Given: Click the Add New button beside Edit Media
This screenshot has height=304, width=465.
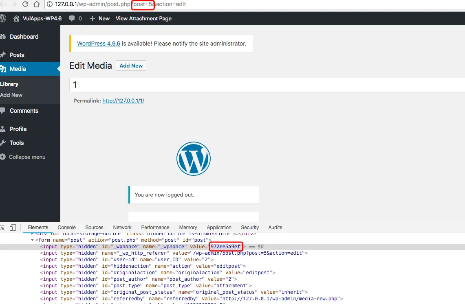Looking at the screenshot, I should pos(131,66).
